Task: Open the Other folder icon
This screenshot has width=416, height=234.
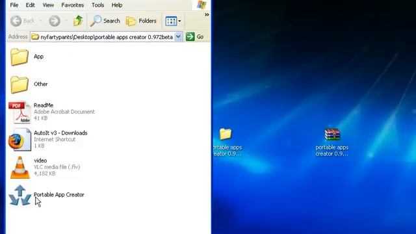Action: (x=19, y=84)
